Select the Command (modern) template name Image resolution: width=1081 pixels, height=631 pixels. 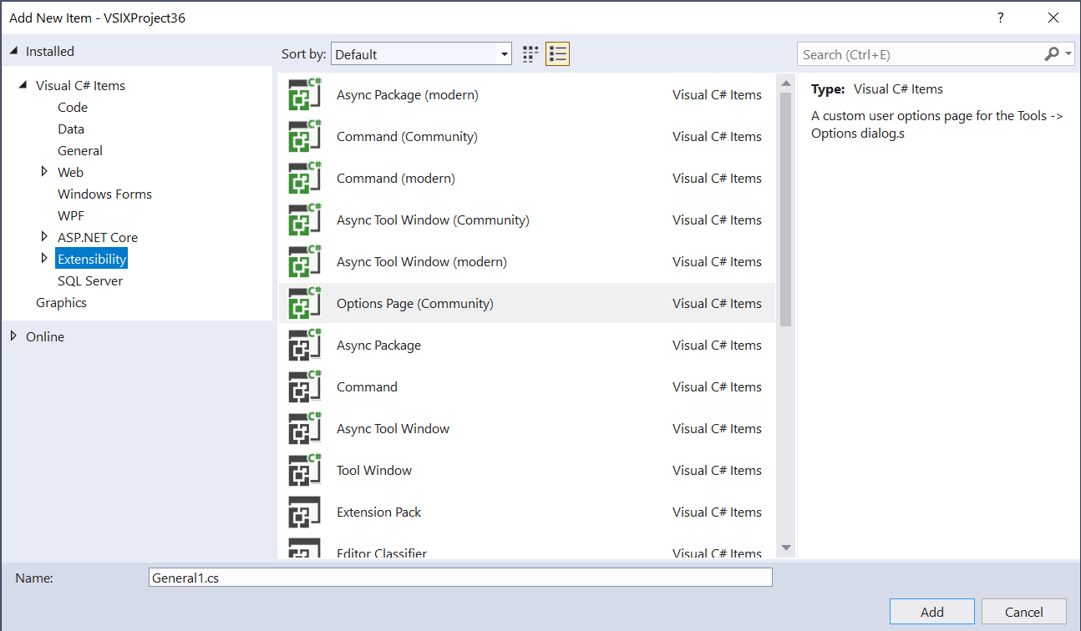396,178
